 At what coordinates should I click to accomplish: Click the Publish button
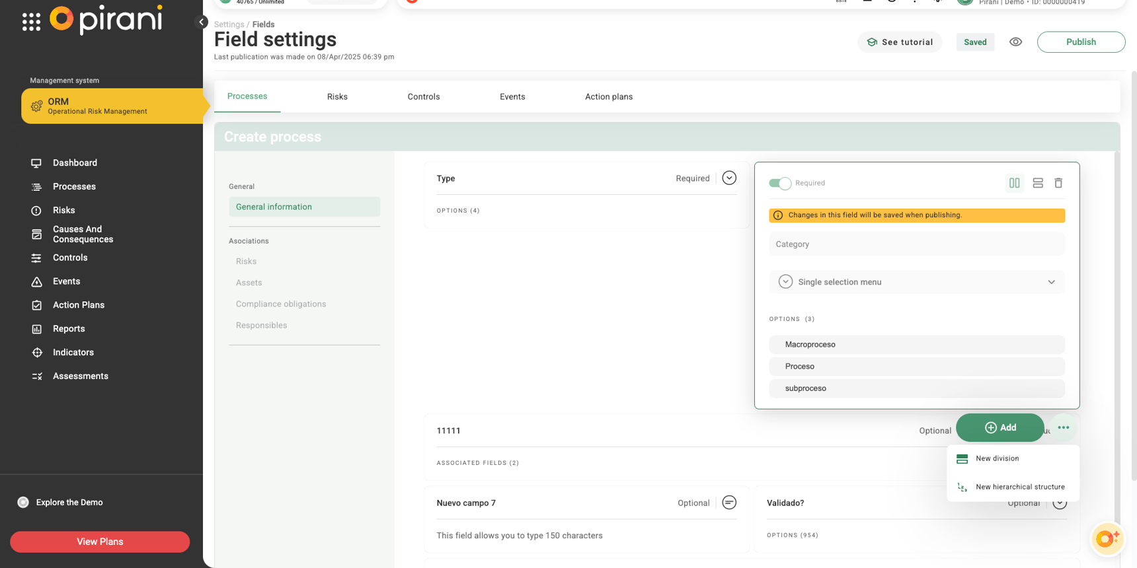[1080, 42]
